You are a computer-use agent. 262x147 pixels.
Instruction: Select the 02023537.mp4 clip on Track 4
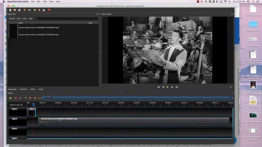(x=134, y=122)
